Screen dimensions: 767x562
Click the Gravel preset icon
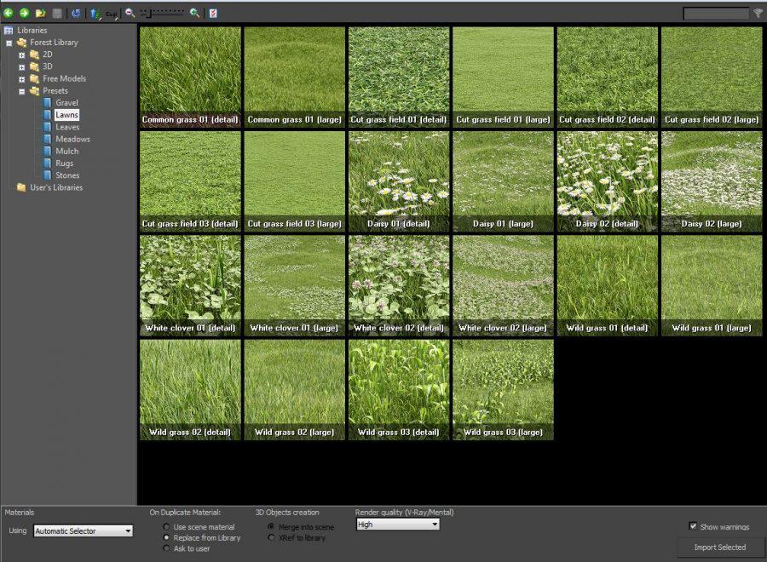coord(47,103)
